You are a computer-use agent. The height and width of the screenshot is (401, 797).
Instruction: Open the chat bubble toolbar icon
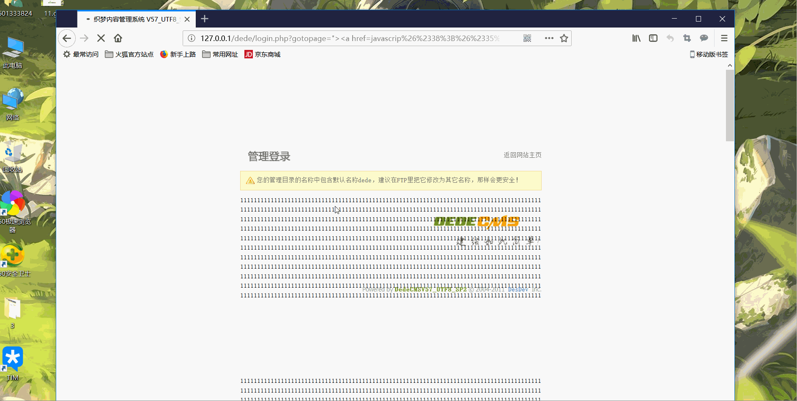pos(704,38)
